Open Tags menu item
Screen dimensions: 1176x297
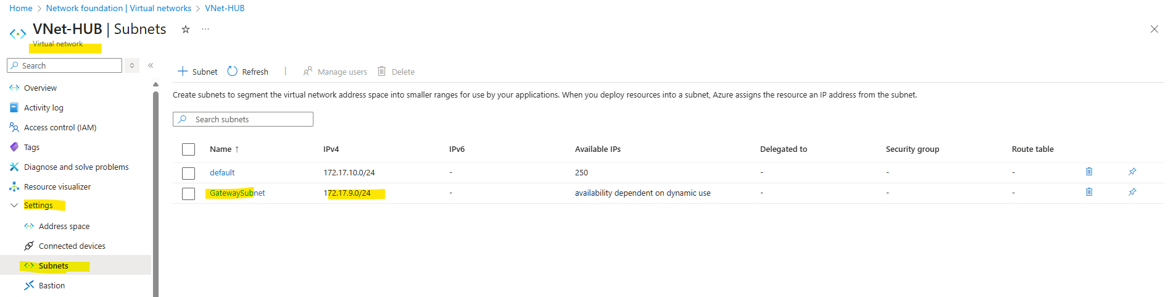point(31,147)
